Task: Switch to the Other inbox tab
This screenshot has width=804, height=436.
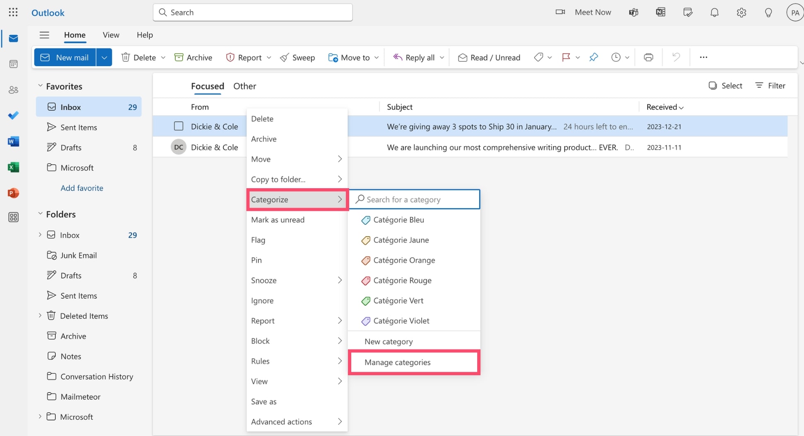Action: point(244,86)
